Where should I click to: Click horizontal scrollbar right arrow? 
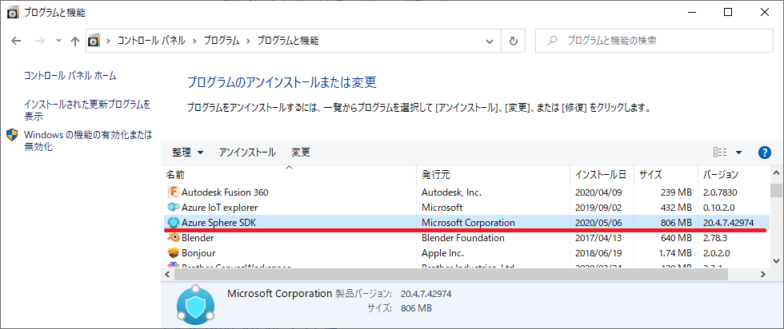tap(763, 274)
